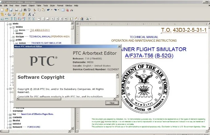Insert equation with the square root icon
210x135 pixels.
[72, 10]
